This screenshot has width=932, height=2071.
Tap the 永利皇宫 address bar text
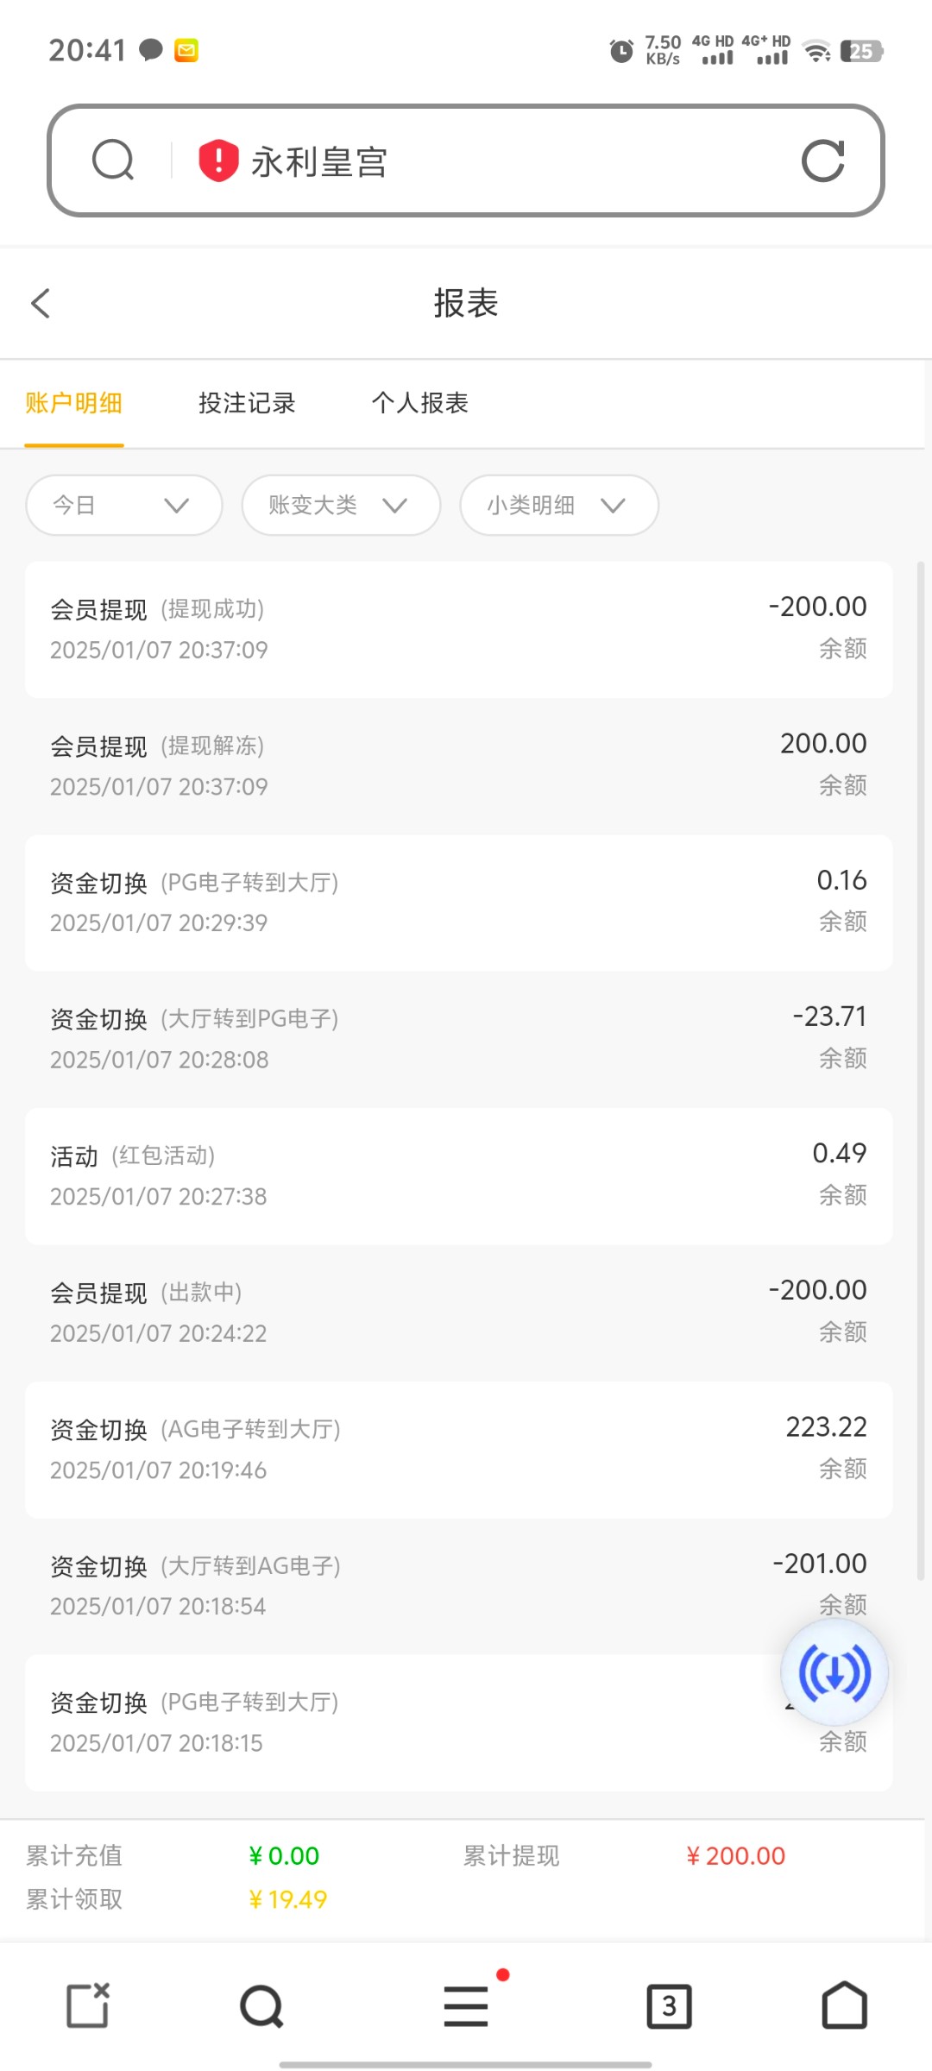(319, 161)
